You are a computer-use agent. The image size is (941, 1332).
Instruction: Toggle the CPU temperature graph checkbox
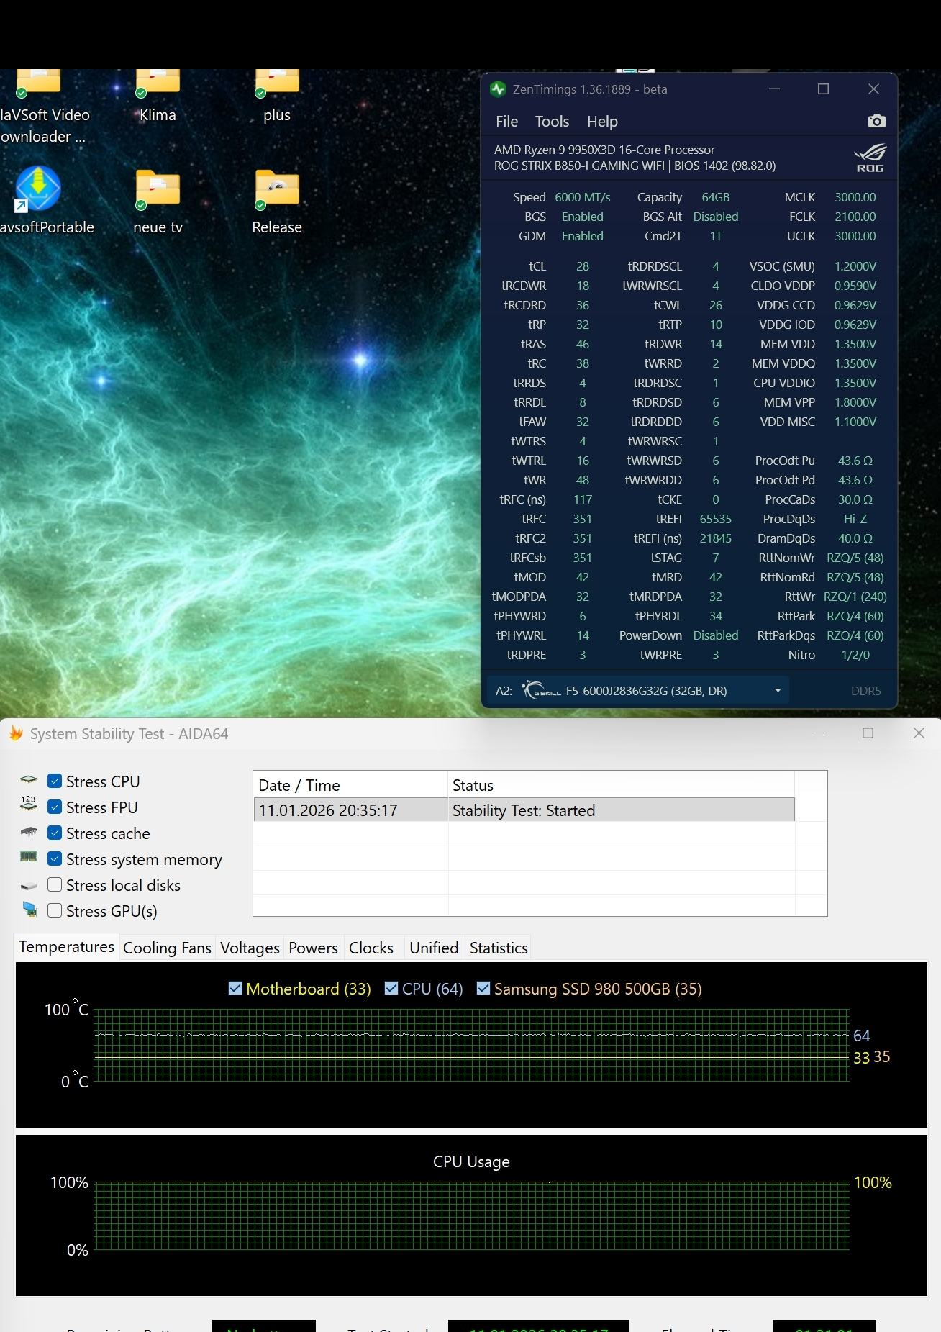tap(391, 988)
